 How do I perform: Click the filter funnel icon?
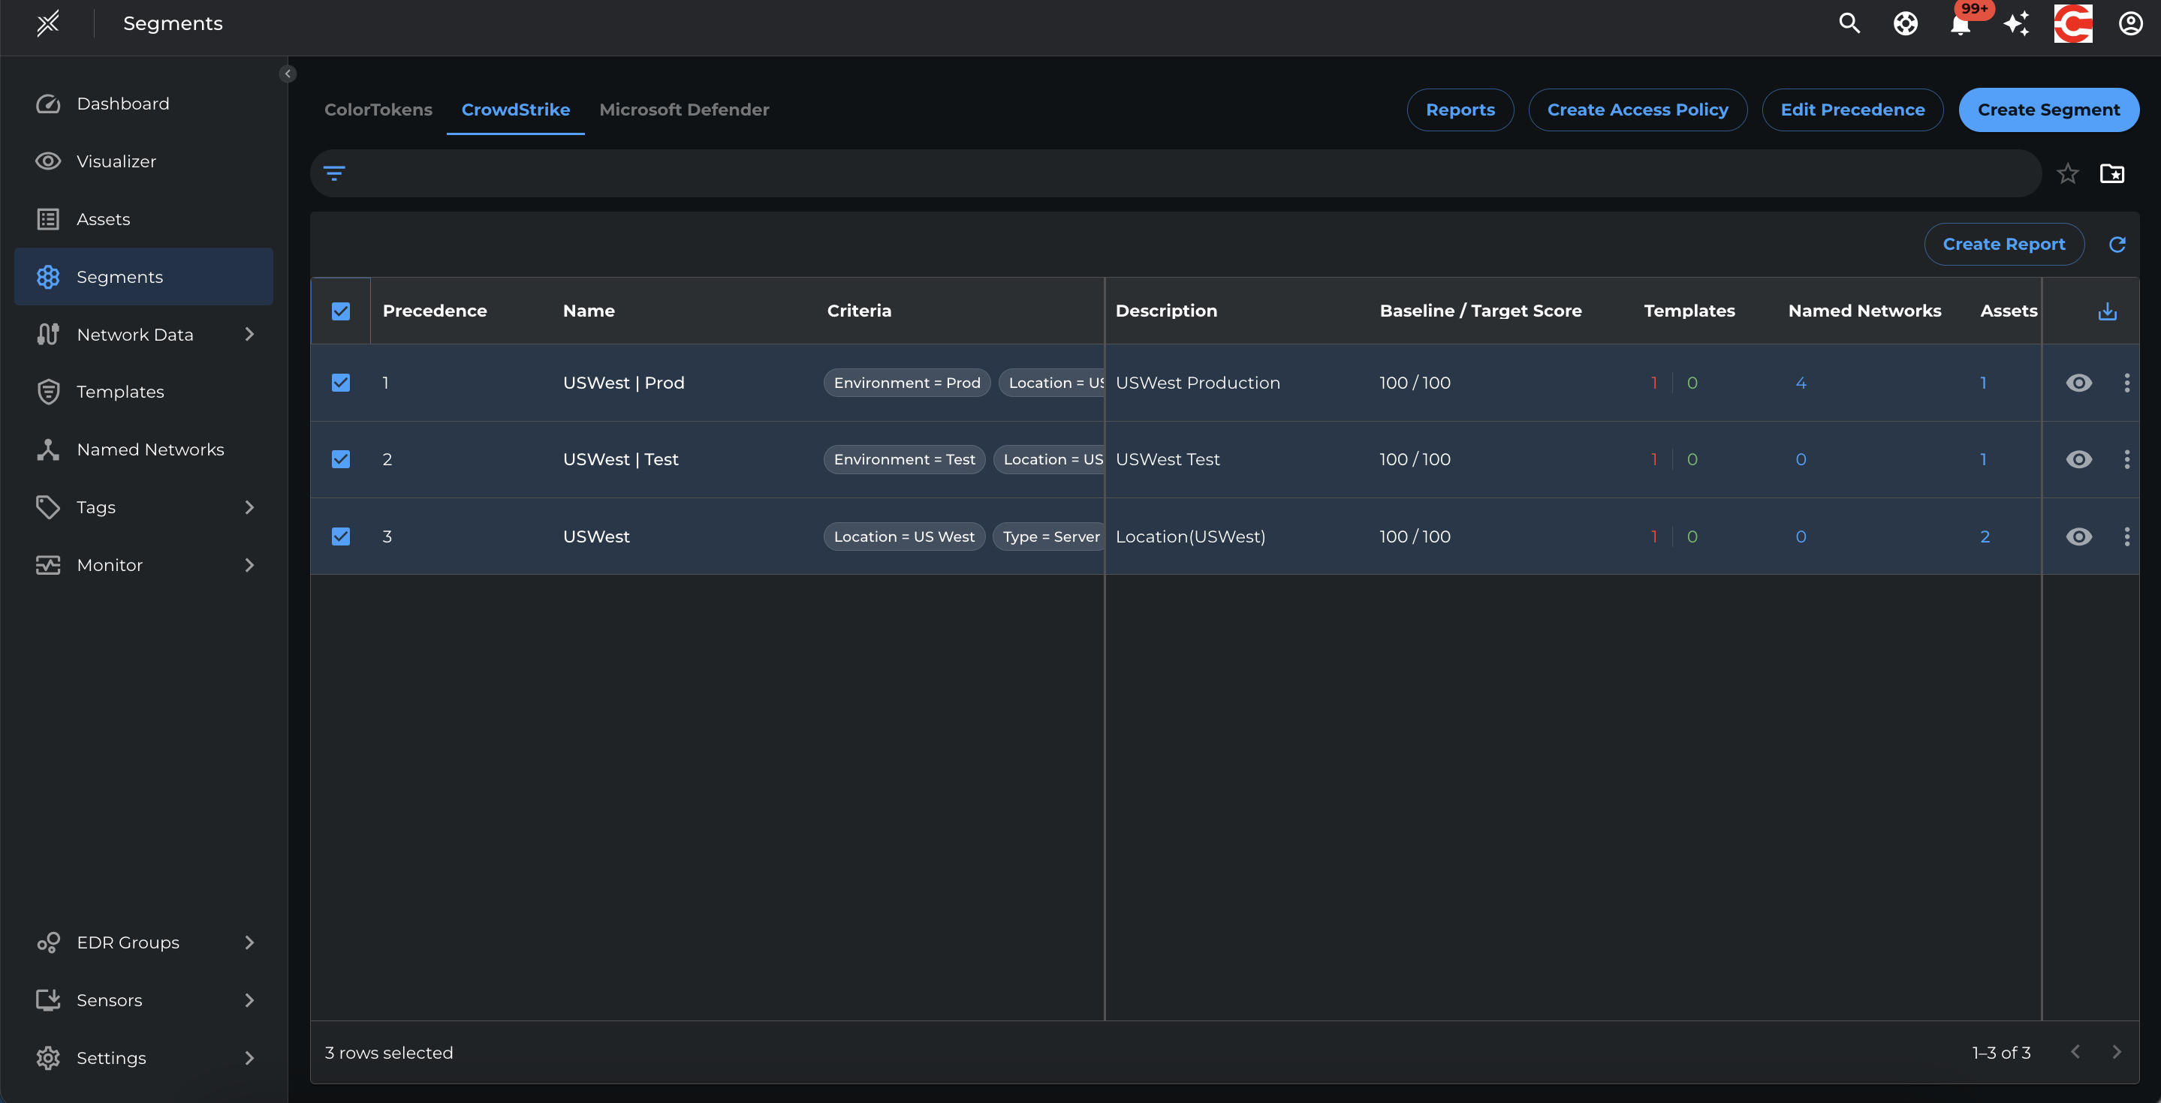(x=334, y=173)
